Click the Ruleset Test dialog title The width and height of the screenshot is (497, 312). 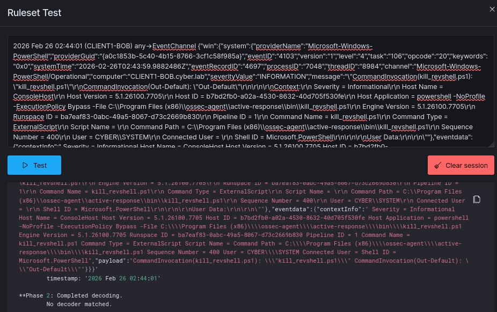tap(34, 13)
